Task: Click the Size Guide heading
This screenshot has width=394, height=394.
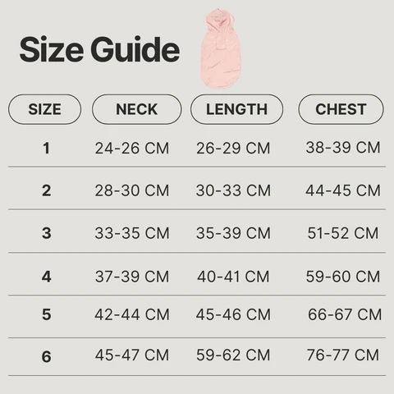Action: click(99, 50)
